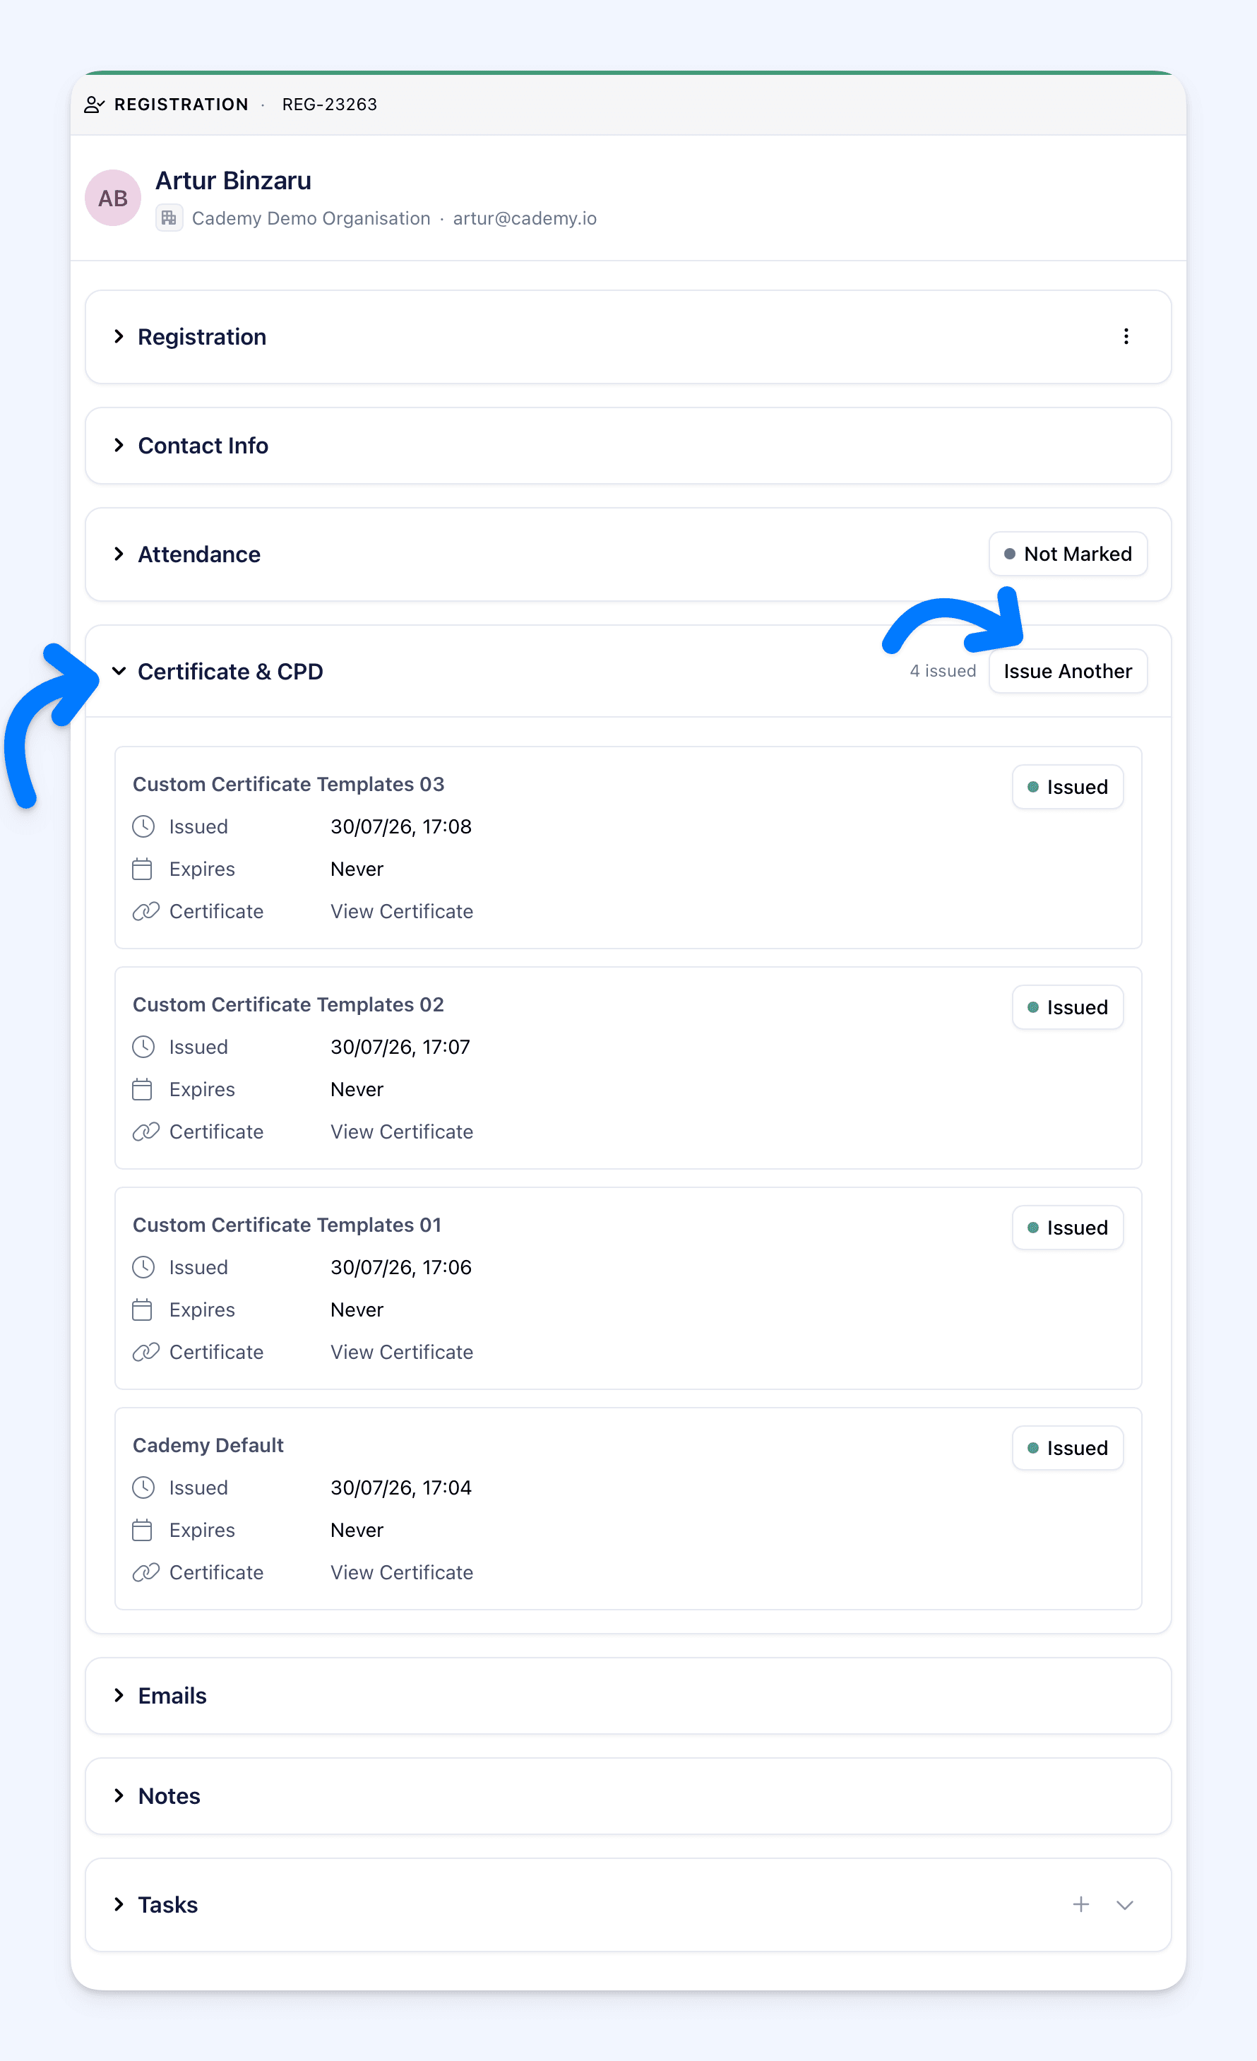Click the link icon beside Cademy Default certificate

145,1572
